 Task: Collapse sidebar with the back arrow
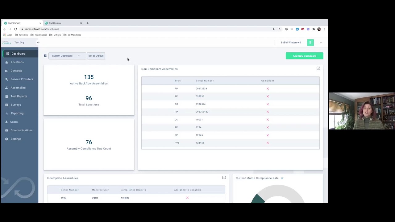coord(38,43)
